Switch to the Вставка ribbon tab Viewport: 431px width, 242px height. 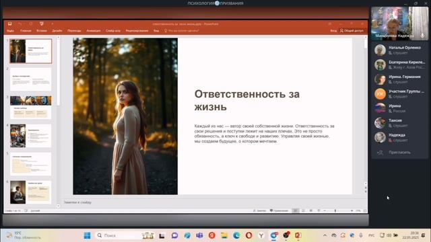coord(42,31)
